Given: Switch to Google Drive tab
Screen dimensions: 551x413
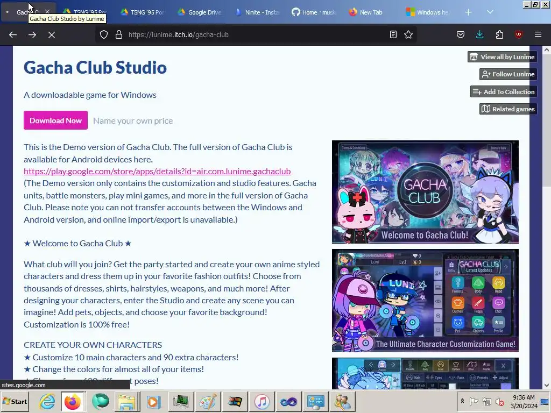Looking at the screenshot, I should [200, 12].
